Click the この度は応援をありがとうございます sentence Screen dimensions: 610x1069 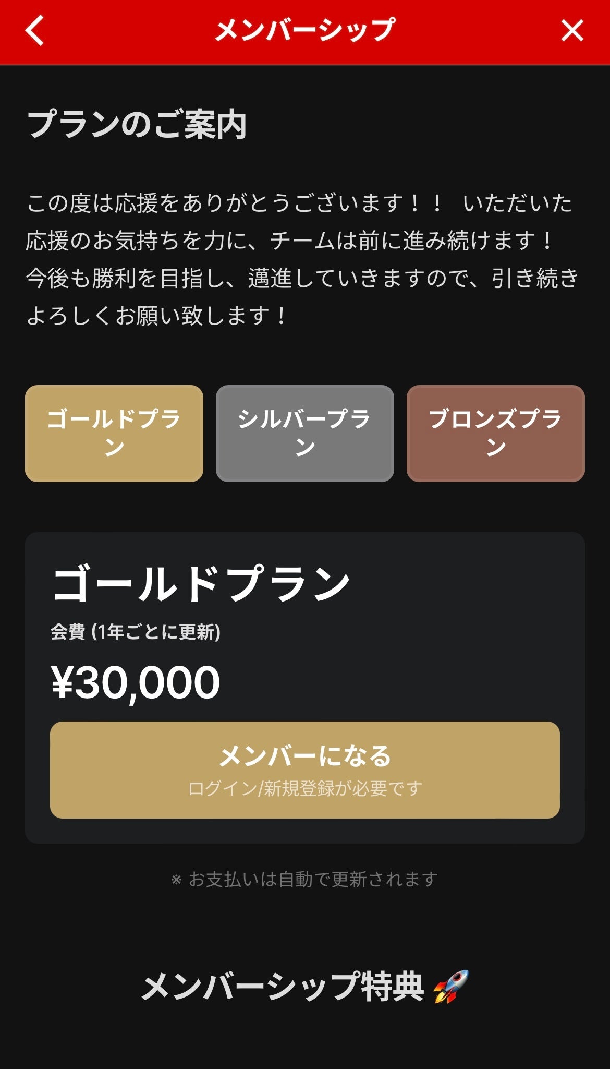(235, 203)
